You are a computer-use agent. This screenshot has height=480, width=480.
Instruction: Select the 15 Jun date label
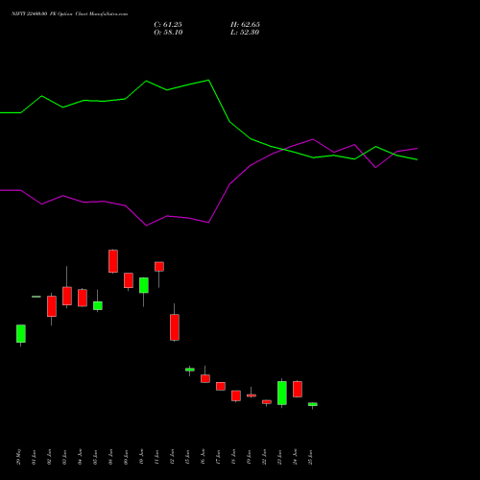[187, 457]
